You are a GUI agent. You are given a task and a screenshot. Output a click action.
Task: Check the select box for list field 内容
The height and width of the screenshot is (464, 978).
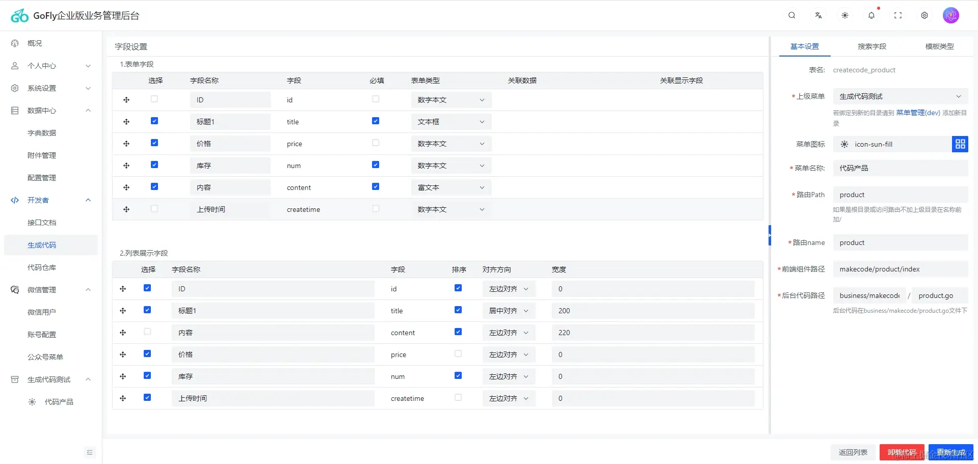pyautogui.click(x=147, y=332)
